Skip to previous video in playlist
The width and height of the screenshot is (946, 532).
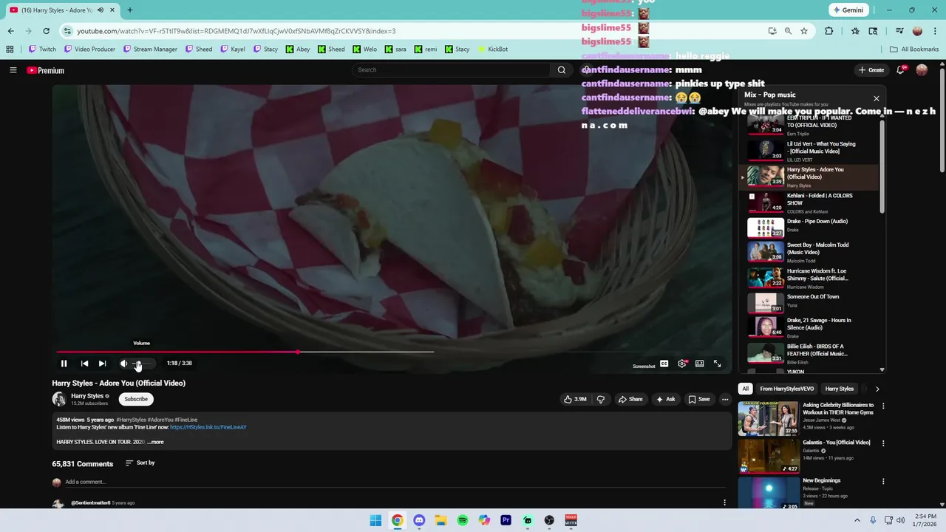pyautogui.click(x=84, y=364)
